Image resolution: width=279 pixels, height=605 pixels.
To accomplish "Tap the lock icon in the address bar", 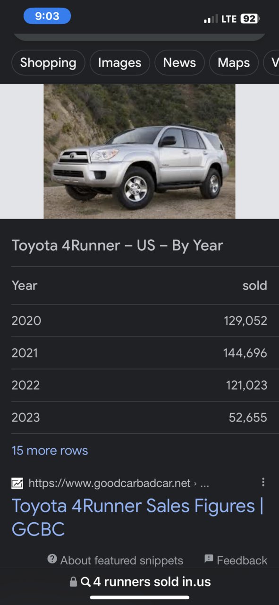I will pyautogui.click(x=73, y=582).
